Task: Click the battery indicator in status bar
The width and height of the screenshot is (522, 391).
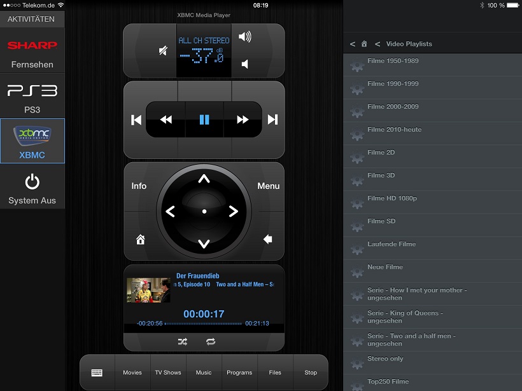Action: point(512,5)
